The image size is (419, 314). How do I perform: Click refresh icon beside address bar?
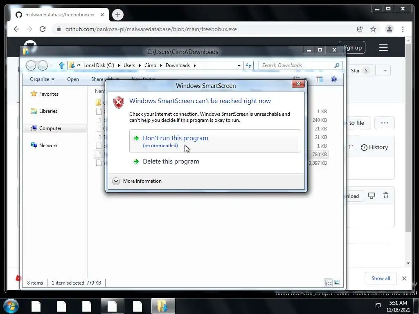tap(248, 65)
